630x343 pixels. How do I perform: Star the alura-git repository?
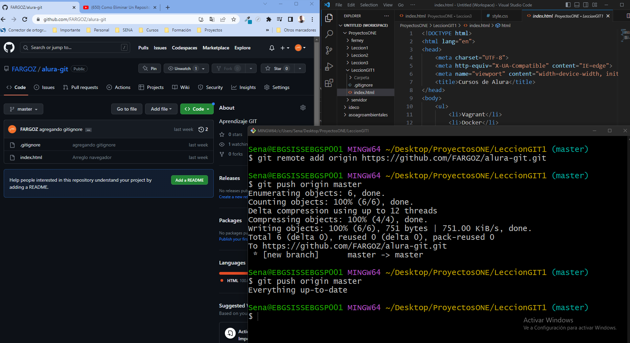click(277, 68)
